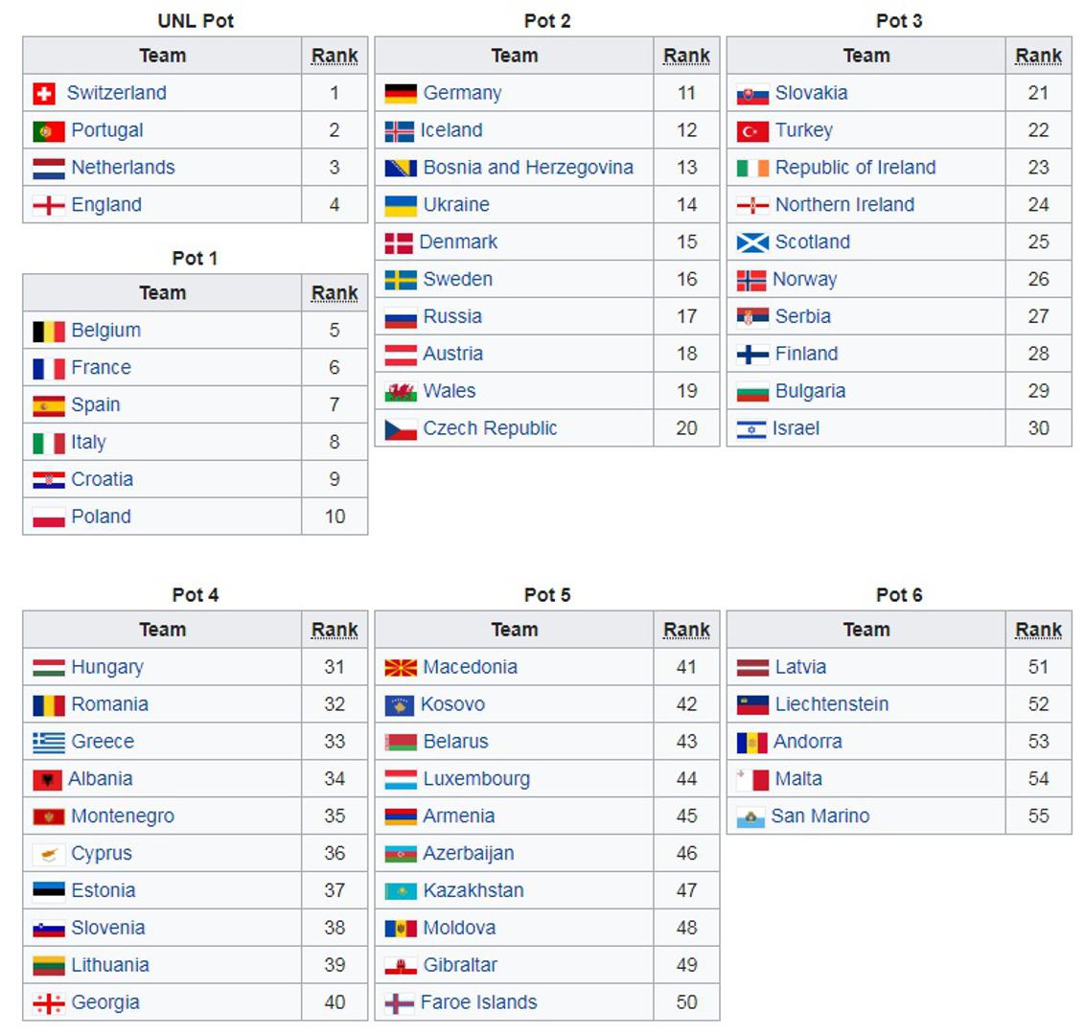
Task: Open the Faroe Islands link
Action: click(478, 1002)
